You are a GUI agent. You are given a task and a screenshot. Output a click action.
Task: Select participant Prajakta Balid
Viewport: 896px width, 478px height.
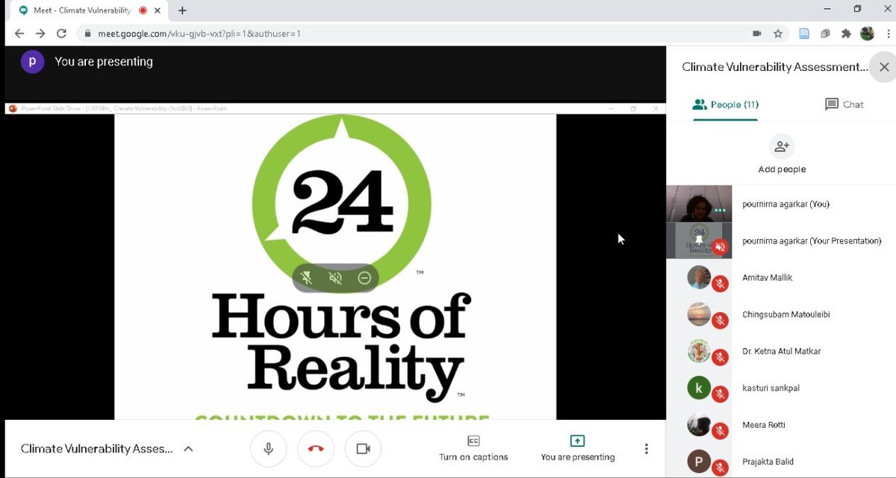pos(781,462)
